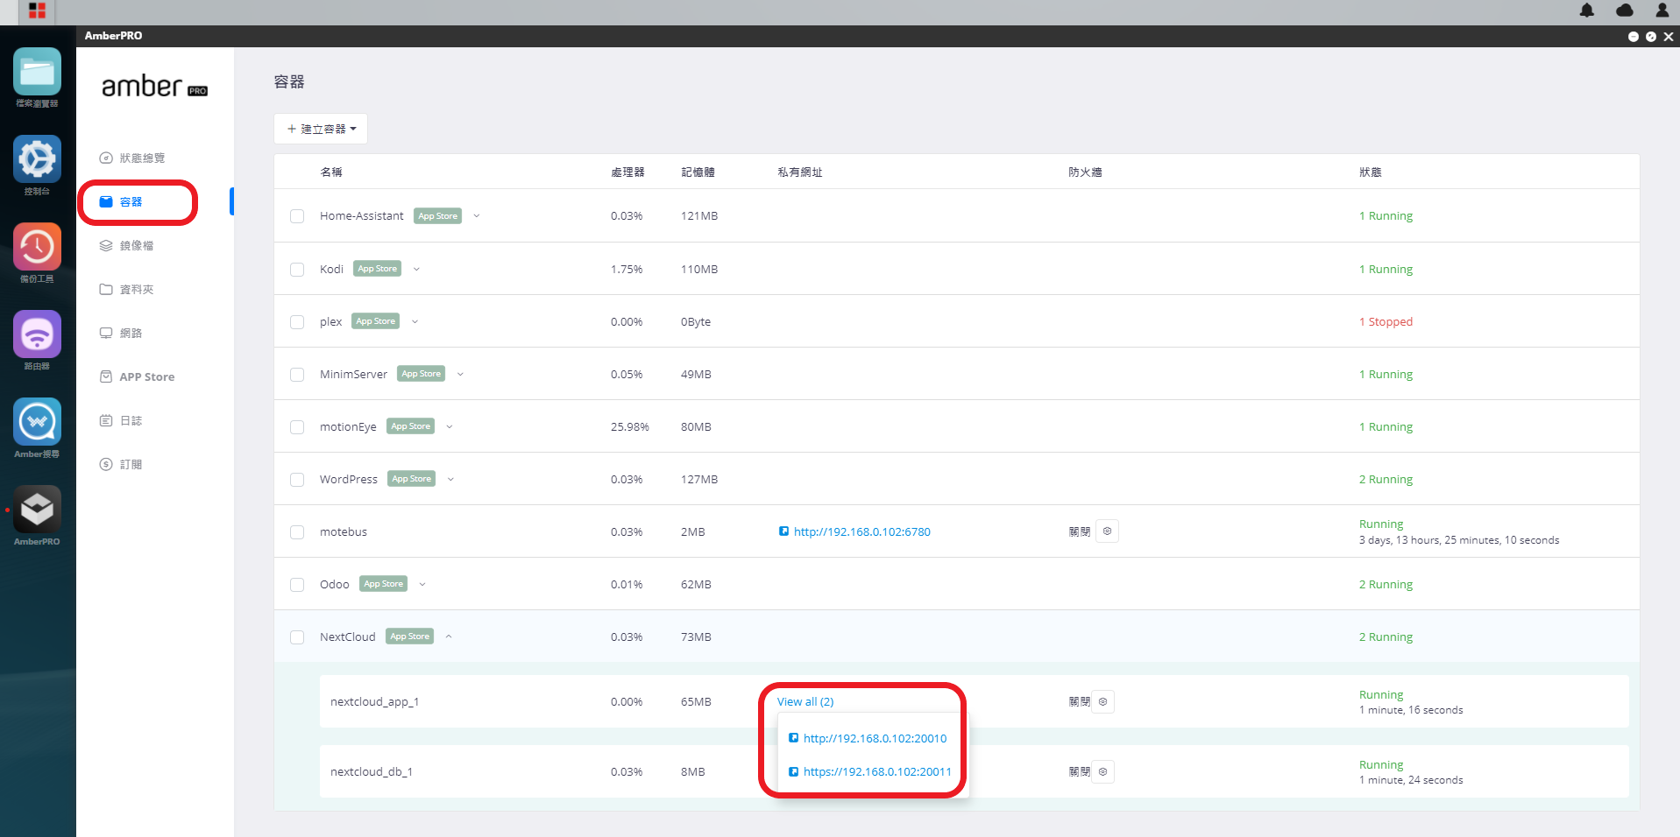This screenshot has height=837, width=1680.
Task: Select the WordPress checkbox
Action: coord(297,480)
